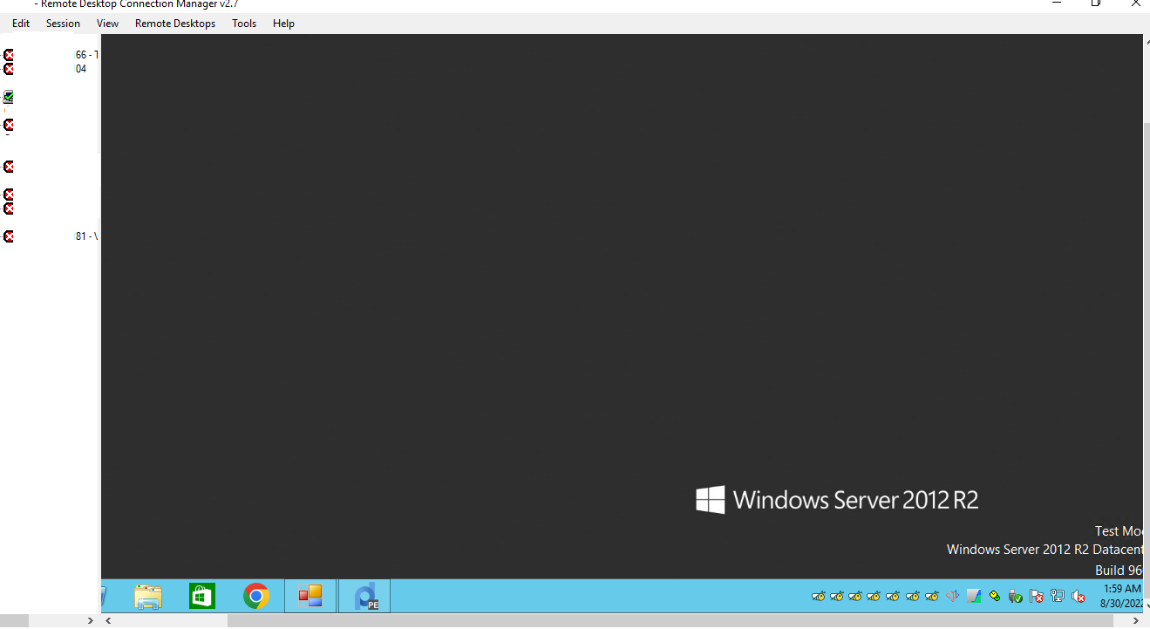Open the Help menu

tap(283, 24)
